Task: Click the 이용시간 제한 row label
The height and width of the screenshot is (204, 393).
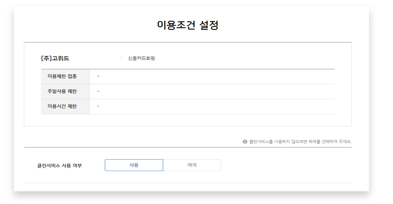Action: coord(62,106)
